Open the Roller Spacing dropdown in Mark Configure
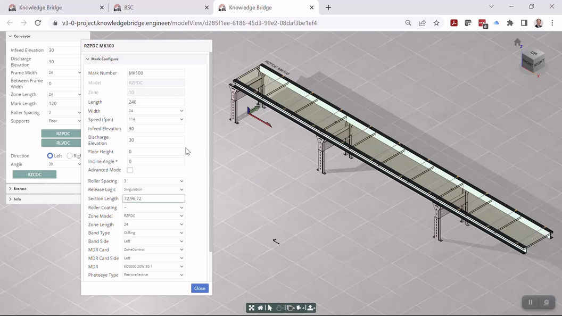Screen dimensions: 562x316 pyautogui.click(x=153, y=181)
